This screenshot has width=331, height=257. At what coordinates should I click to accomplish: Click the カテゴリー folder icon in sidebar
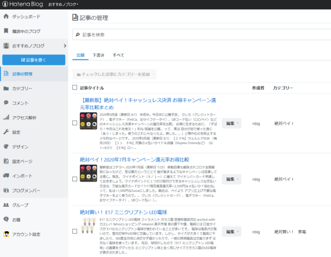click(6, 88)
